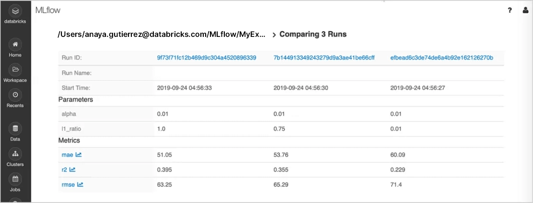Open the user account icon
This screenshot has width=533, height=203.
pos(525,10)
